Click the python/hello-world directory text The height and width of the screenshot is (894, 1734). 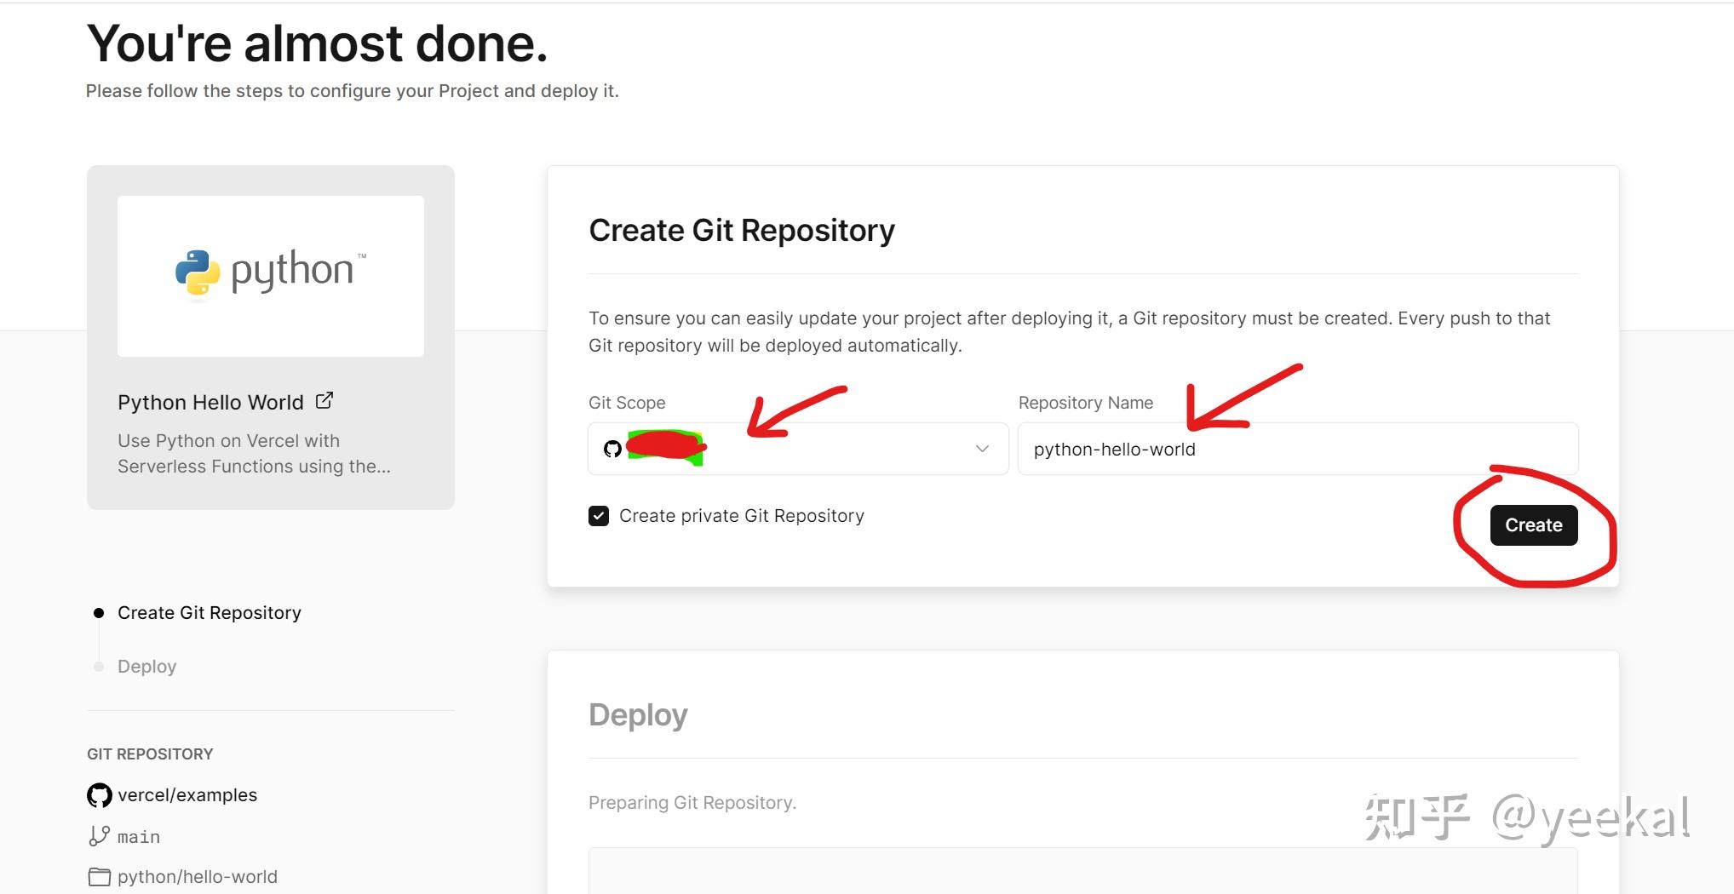pyautogui.click(x=198, y=877)
